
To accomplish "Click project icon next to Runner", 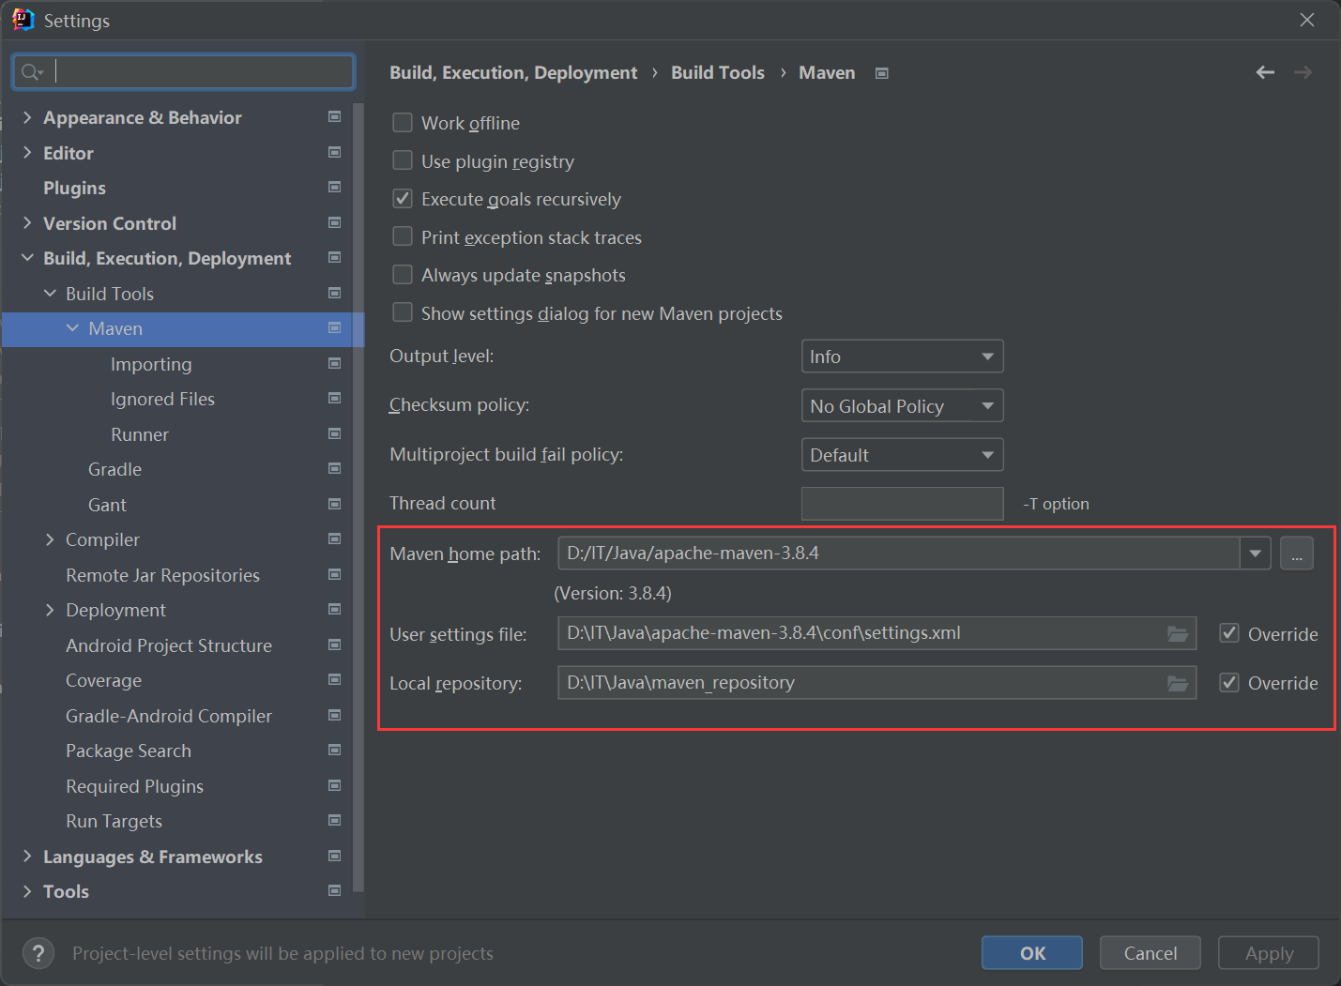I will click(334, 433).
